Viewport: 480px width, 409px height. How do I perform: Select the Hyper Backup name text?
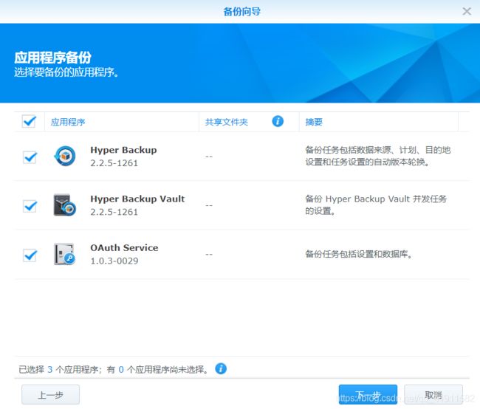click(x=123, y=150)
